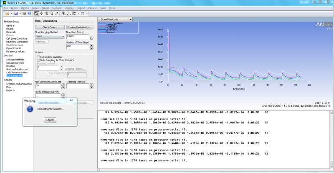
Task: Select Models in the navigation tree
Action: pyautogui.click(x=10, y=29)
